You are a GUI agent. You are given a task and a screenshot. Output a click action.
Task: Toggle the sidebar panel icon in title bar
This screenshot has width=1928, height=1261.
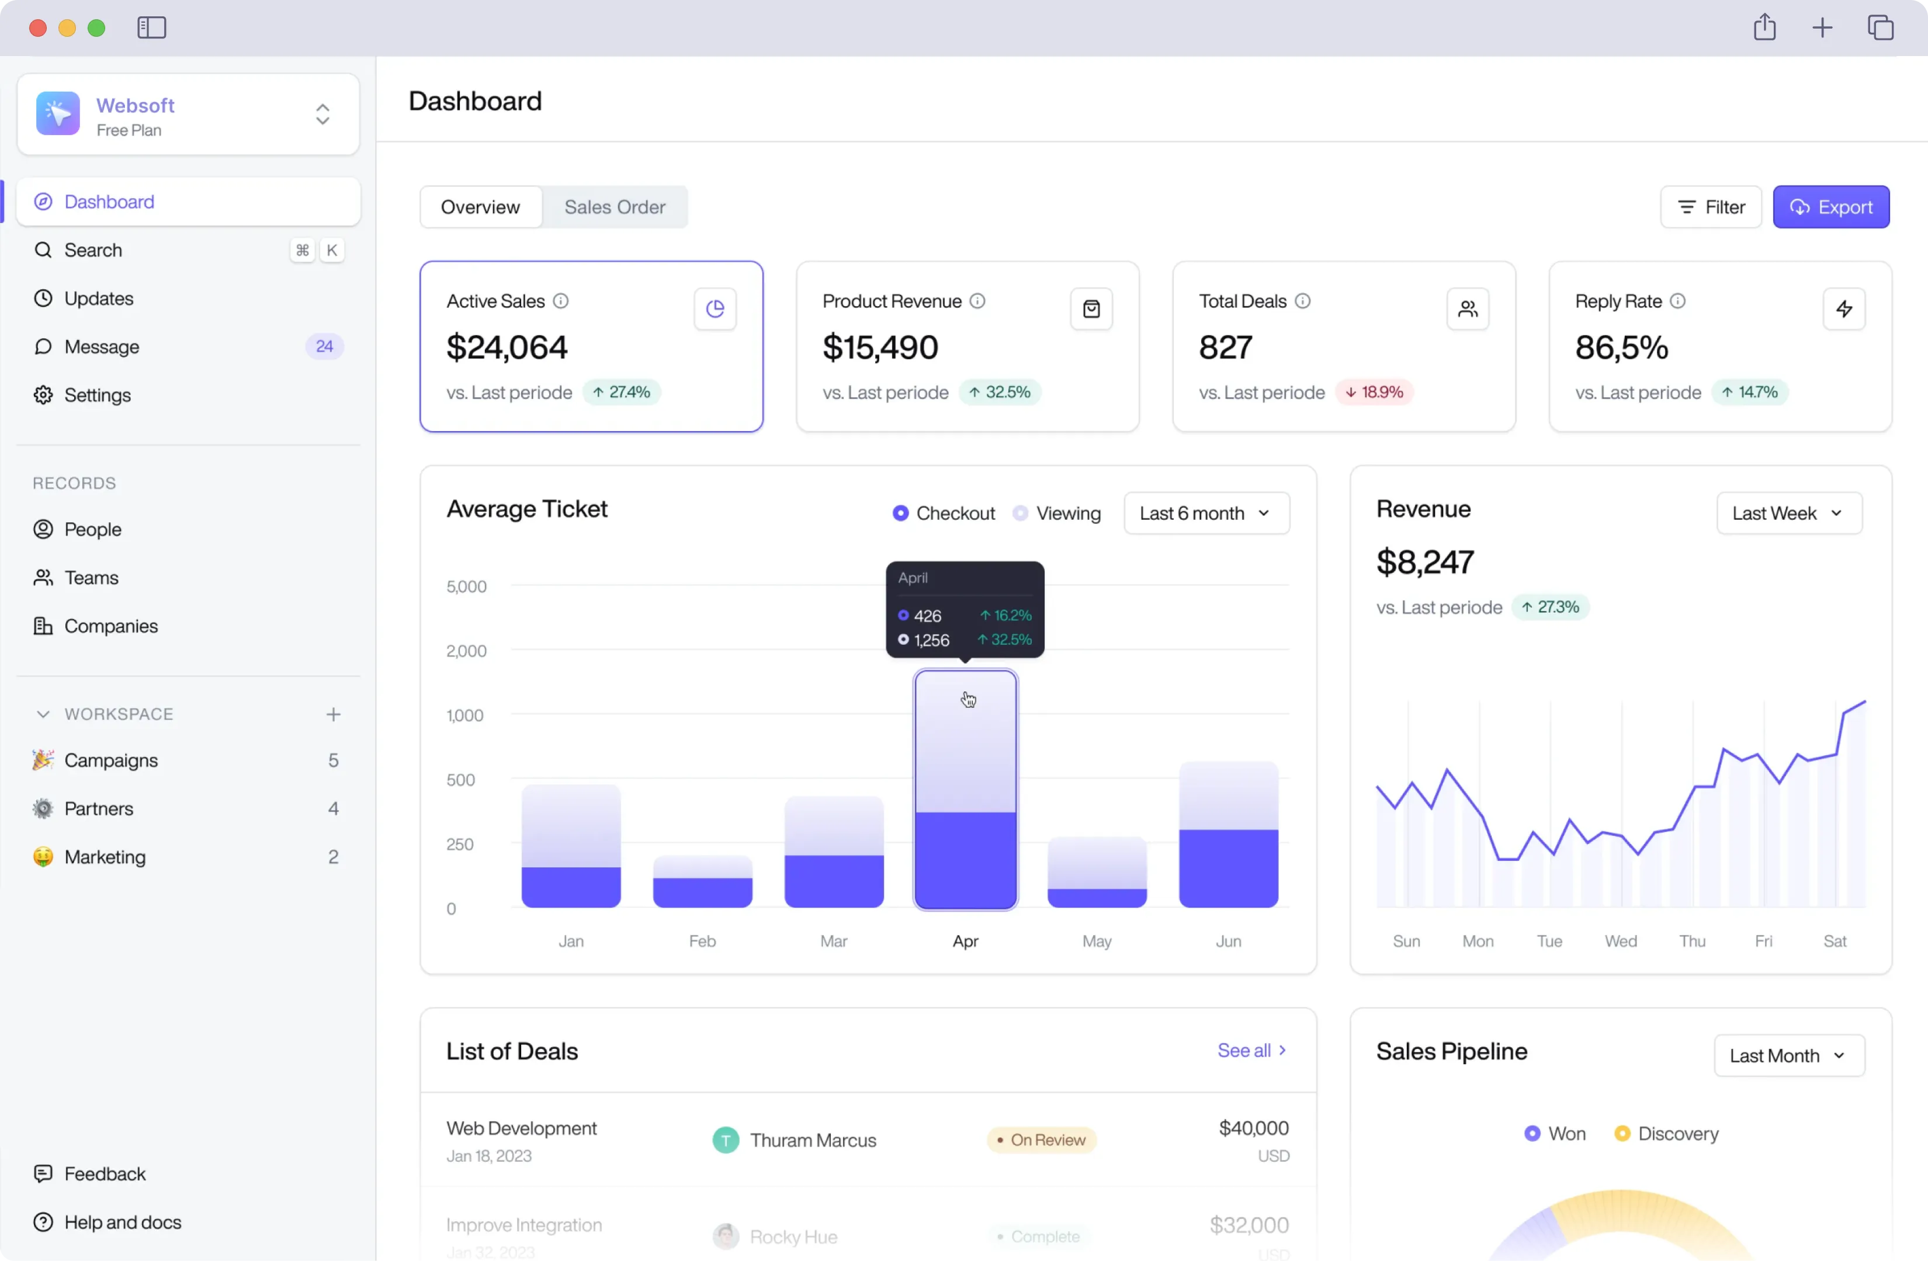coord(151,27)
